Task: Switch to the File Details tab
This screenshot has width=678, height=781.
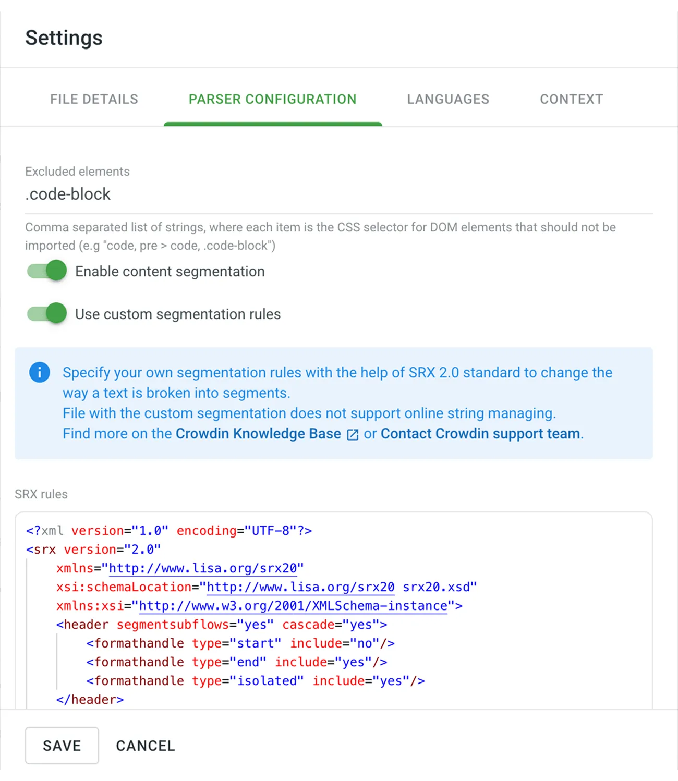Action: [x=94, y=99]
